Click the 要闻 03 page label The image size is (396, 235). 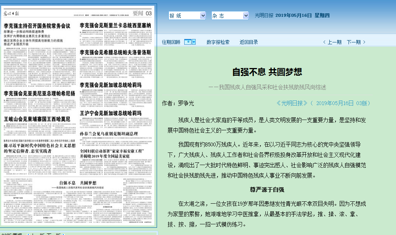[142, 13]
